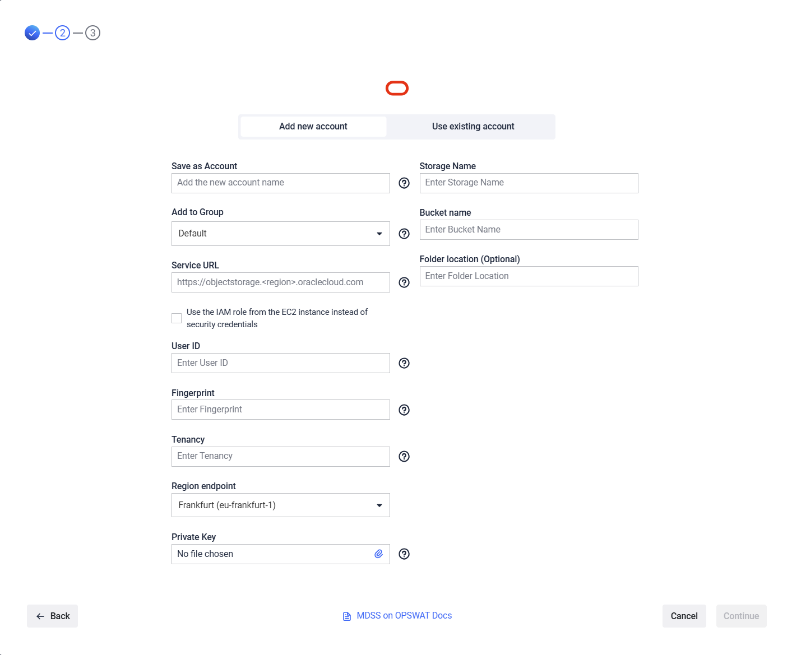Select the Use existing account tab
The image size is (792, 655).
click(x=473, y=127)
